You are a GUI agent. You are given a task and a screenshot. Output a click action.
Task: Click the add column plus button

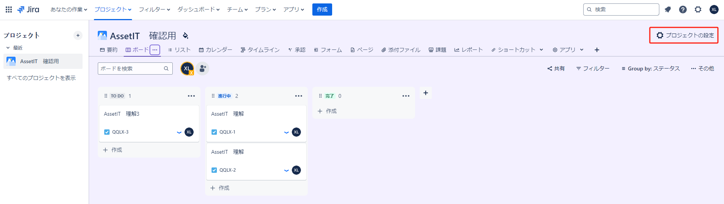pyautogui.click(x=426, y=93)
